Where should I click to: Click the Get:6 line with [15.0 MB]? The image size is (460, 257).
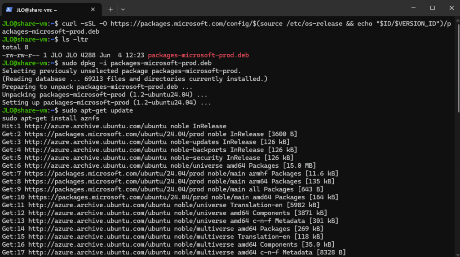click(159, 166)
